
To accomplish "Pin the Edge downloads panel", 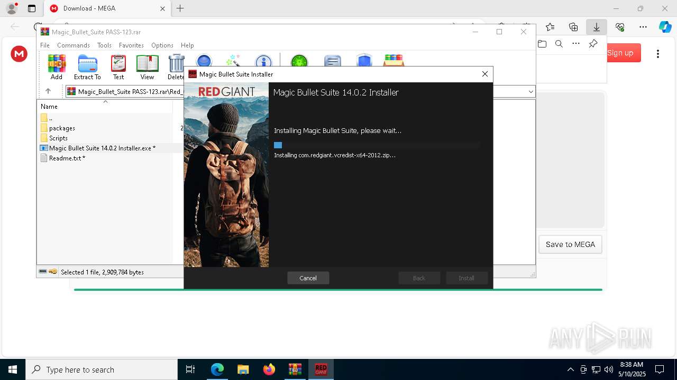I will tap(593, 44).
